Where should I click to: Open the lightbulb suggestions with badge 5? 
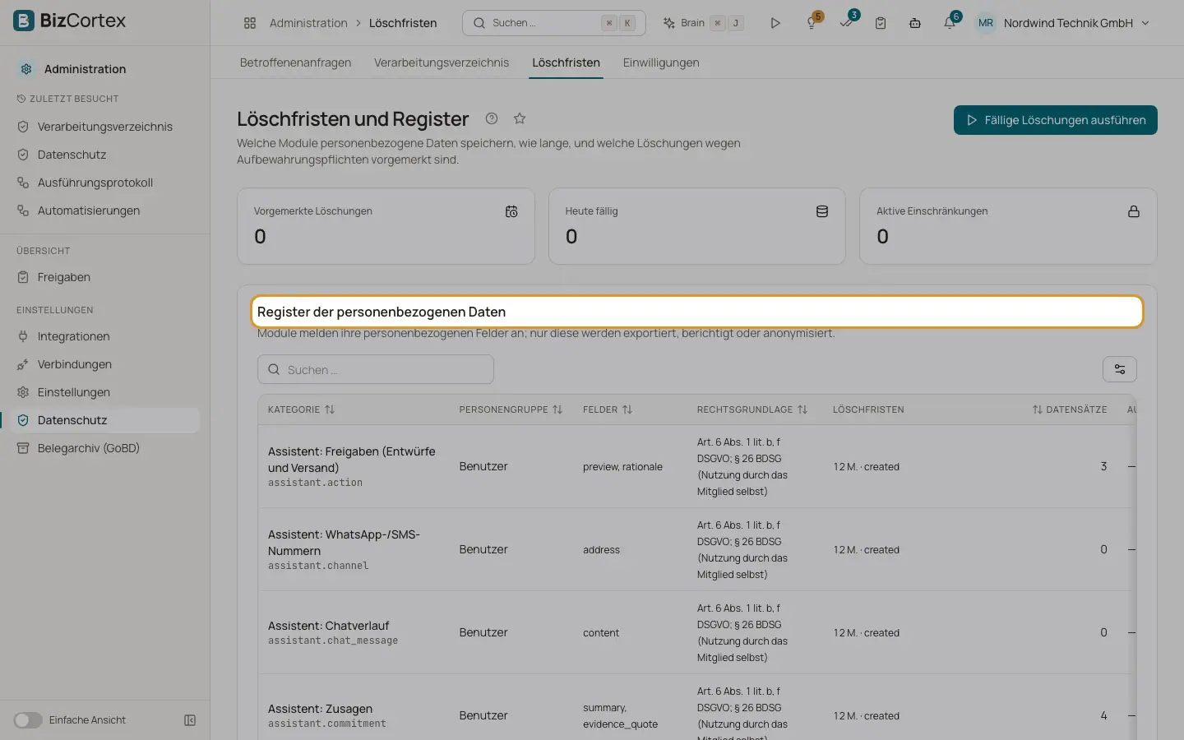812,22
